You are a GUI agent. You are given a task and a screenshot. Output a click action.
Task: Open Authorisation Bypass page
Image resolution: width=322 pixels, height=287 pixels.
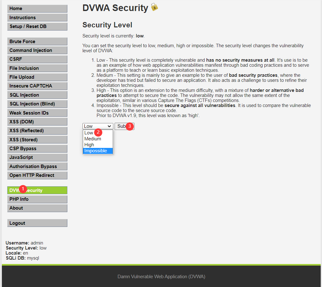coord(37,166)
